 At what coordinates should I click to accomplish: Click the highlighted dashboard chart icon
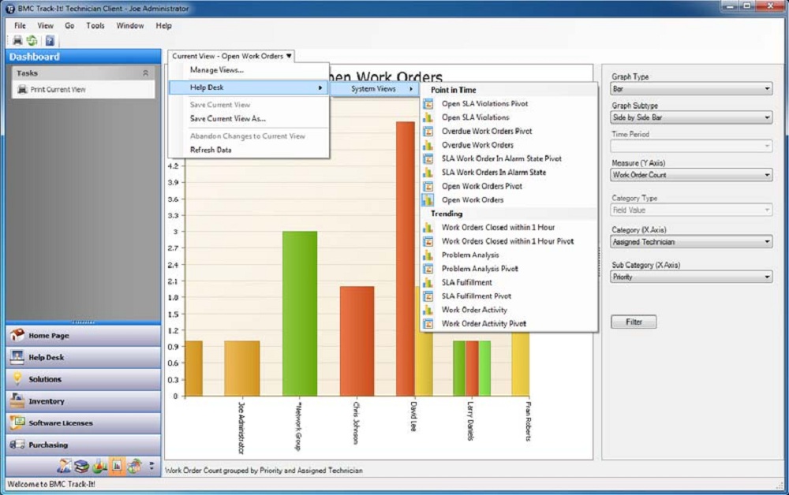pyautogui.click(x=117, y=467)
